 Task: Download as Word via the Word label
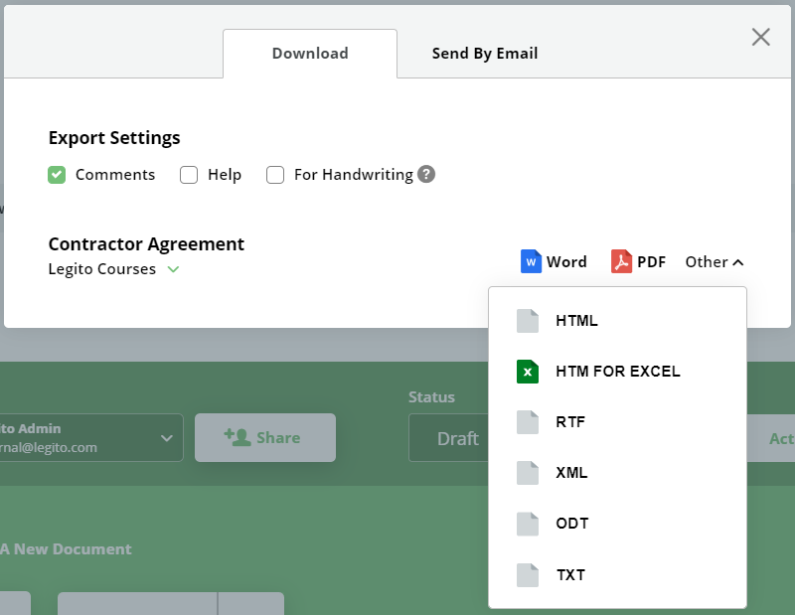point(566,262)
